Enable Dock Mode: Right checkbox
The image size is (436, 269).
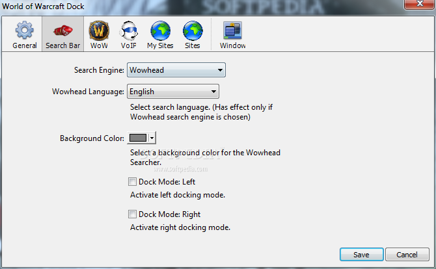tap(132, 214)
